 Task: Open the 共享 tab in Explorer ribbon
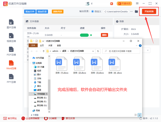(50, 45)
